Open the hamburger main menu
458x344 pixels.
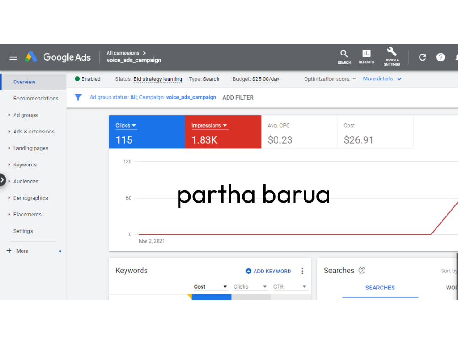point(13,57)
